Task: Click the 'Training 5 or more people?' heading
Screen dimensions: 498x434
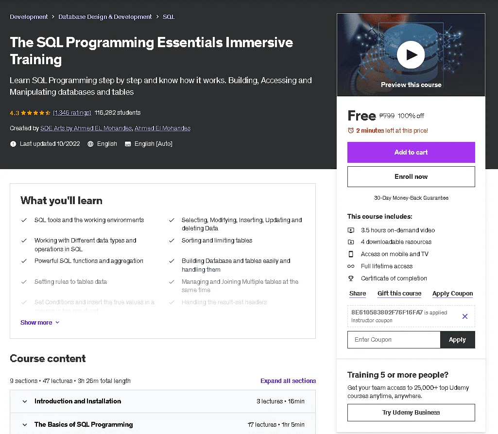Action: (397, 375)
